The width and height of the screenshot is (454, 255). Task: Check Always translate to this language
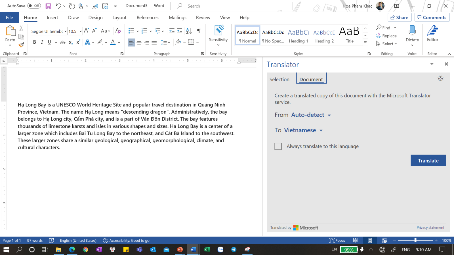pyautogui.click(x=278, y=146)
